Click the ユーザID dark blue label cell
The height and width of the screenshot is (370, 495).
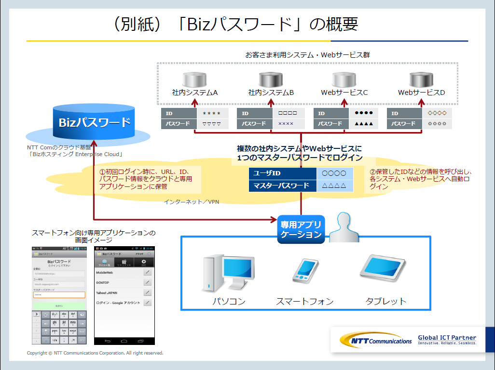pyautogui.click(x=283, y=173)
